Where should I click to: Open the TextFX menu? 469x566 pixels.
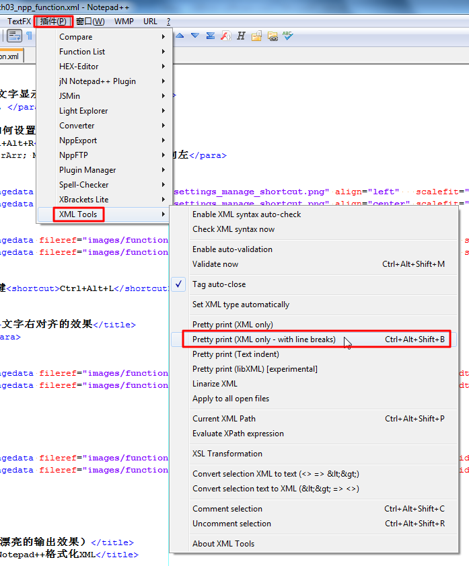[x=19, y=22]
